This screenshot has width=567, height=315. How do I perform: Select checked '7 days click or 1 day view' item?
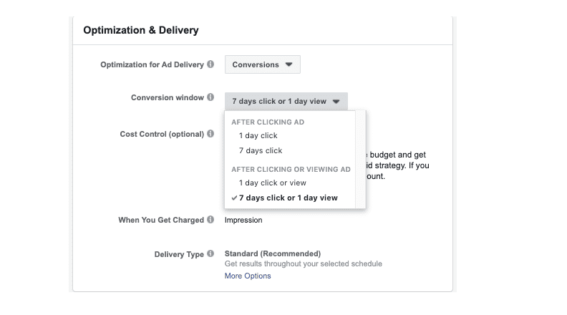288,198
